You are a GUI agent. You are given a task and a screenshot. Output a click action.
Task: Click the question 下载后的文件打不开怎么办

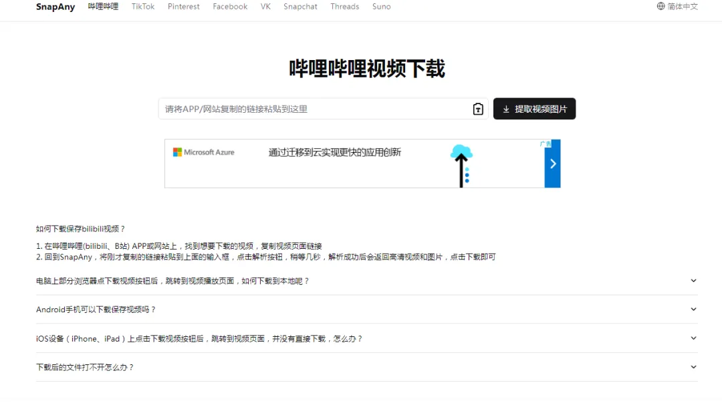click(85, 368)
